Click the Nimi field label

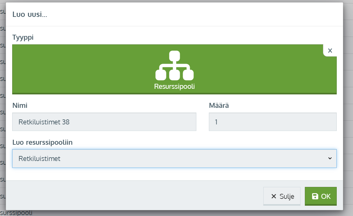[x=20, y=106]
